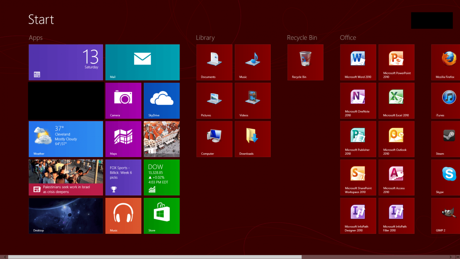This screenshot has width=460, height=259.
Task: Open the Desktop tile
Action: coord(66,216)
